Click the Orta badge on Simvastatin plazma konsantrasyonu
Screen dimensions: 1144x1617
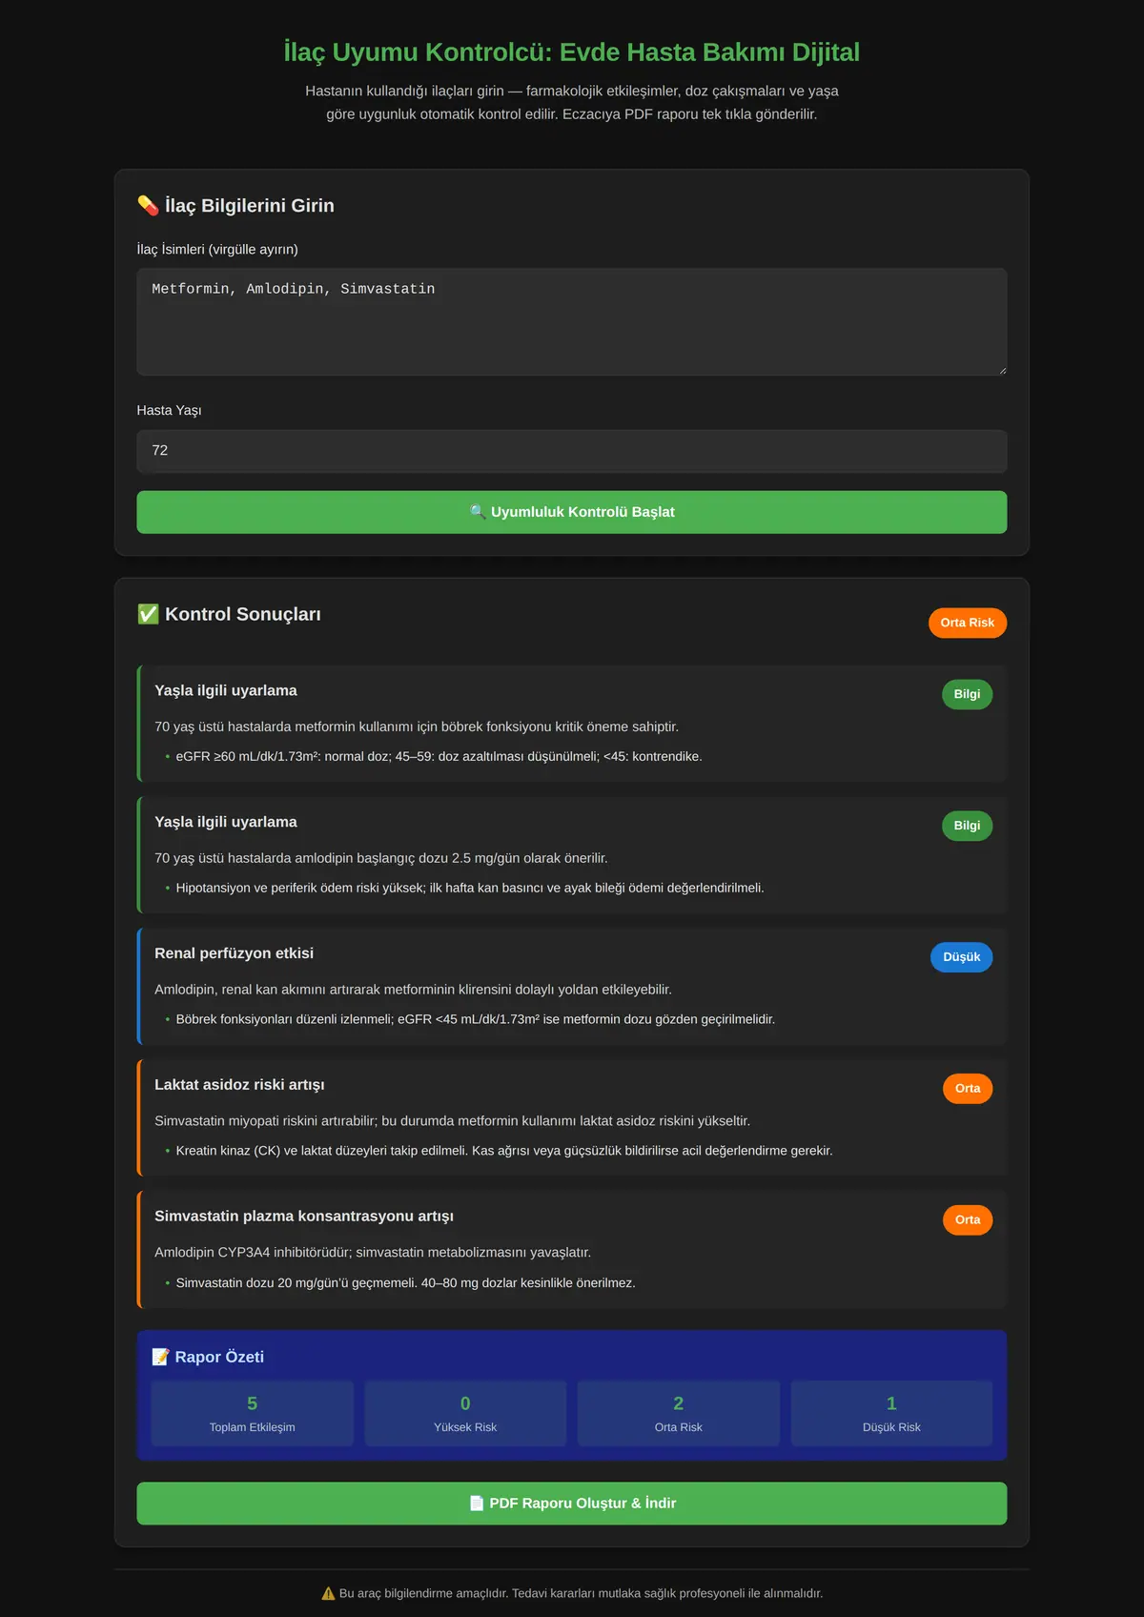[968, 1220]
